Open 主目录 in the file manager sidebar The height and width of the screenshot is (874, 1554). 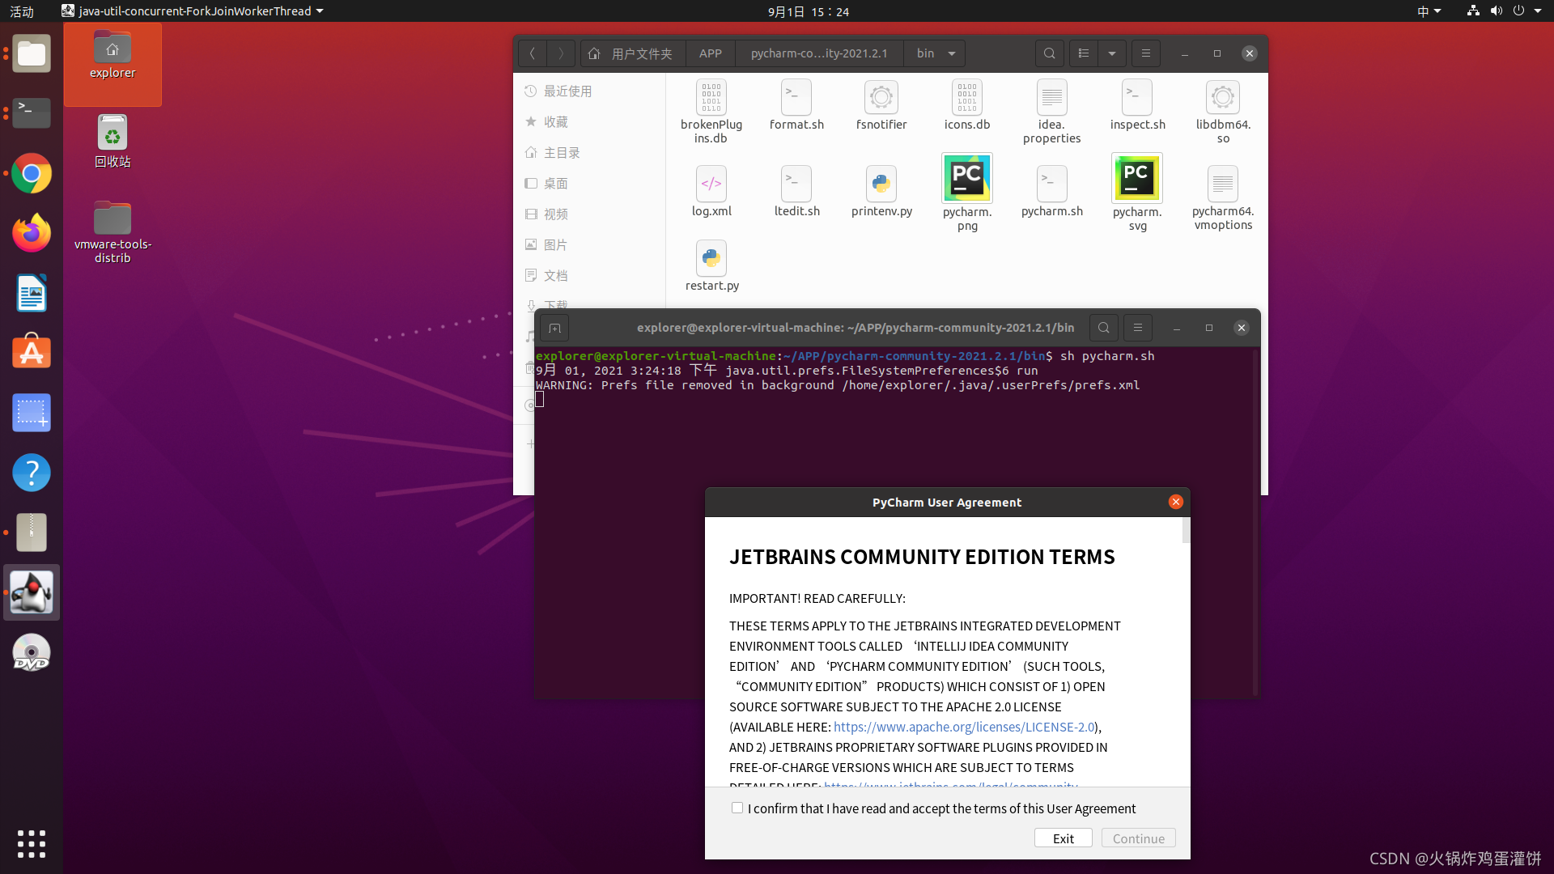coord(589,153)
